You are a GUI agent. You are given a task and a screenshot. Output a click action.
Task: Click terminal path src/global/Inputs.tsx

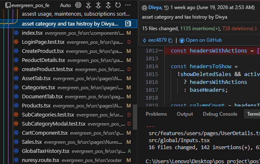[179, 140]
